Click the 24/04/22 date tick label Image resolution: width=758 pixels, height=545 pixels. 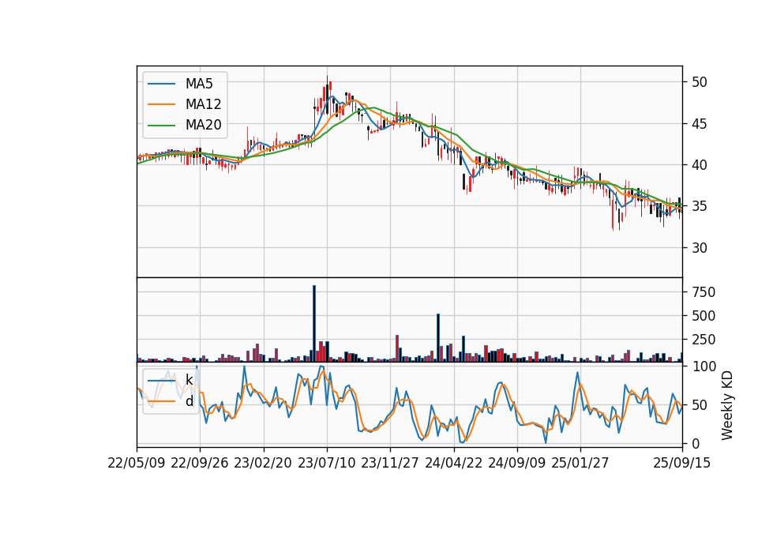(x=453, y=463)
